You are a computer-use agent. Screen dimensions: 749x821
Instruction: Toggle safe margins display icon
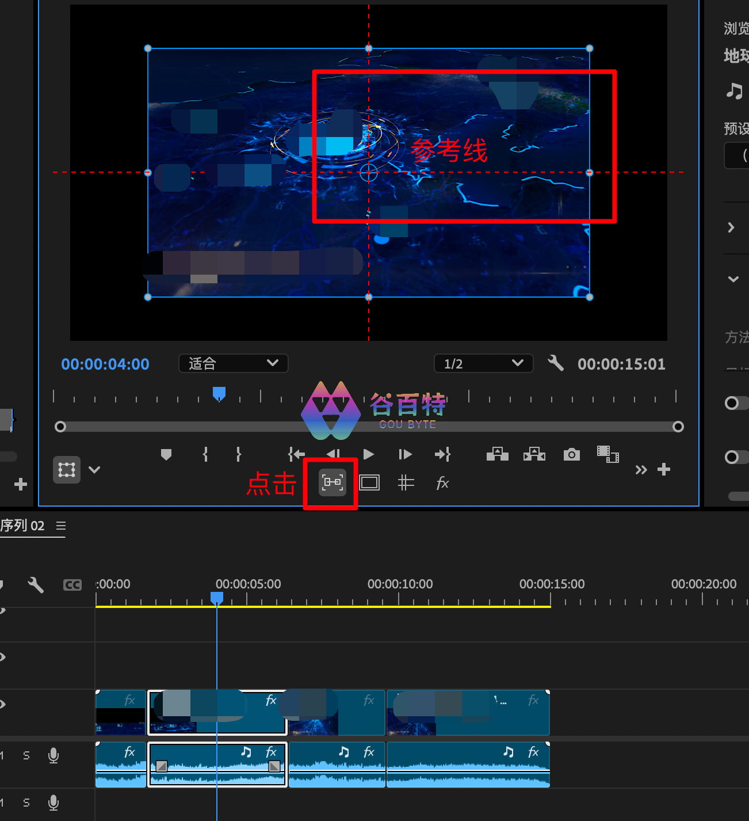point(369,482)
